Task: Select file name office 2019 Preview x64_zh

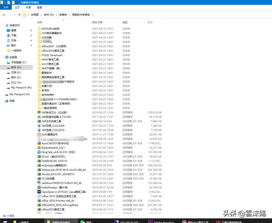Action: pos(58,201)
